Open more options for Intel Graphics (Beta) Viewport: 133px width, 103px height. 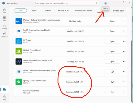[x=124, y=72]
